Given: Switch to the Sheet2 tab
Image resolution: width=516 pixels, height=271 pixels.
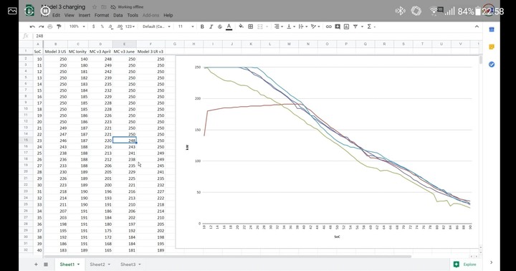Looking at the screenshot, I should click(x=100, y=265).
